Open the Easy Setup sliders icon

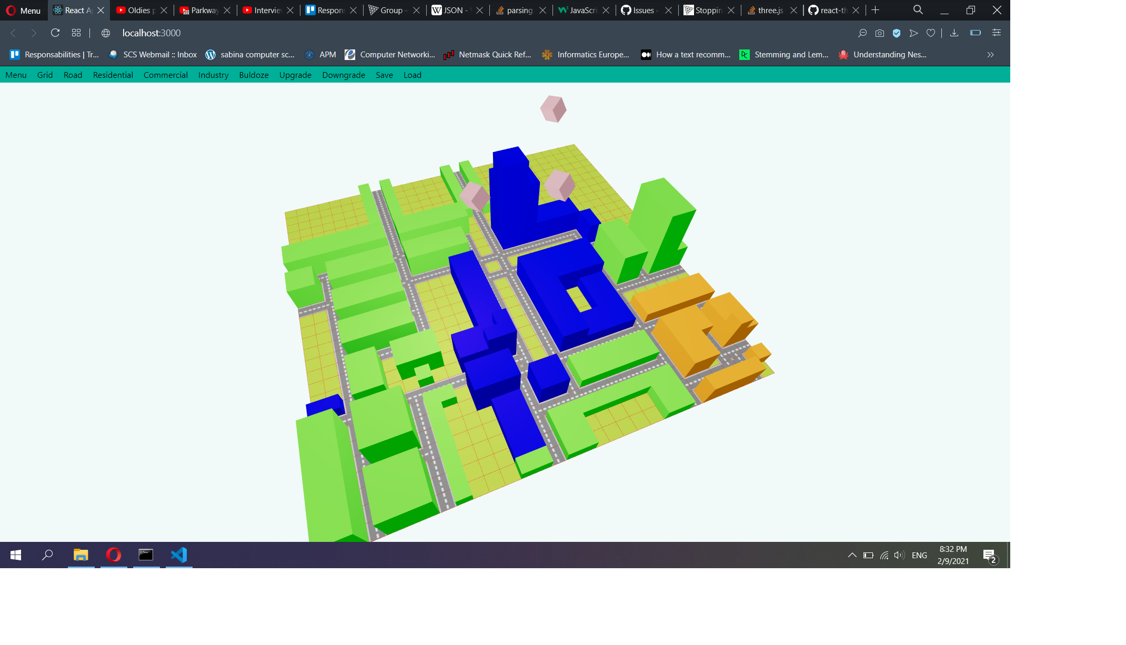996,33
